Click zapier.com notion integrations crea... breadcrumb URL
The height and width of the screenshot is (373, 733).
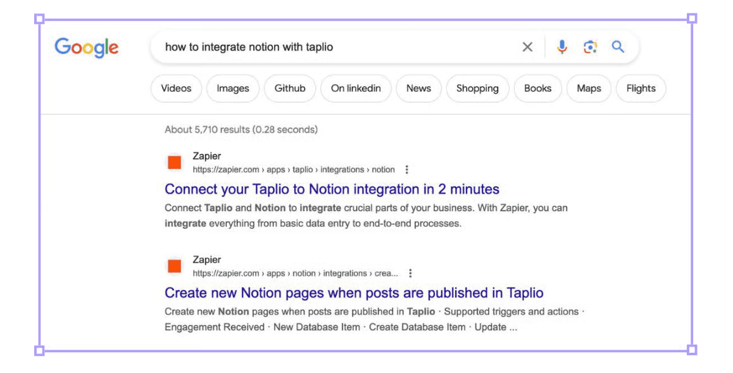tap(296, 273)
